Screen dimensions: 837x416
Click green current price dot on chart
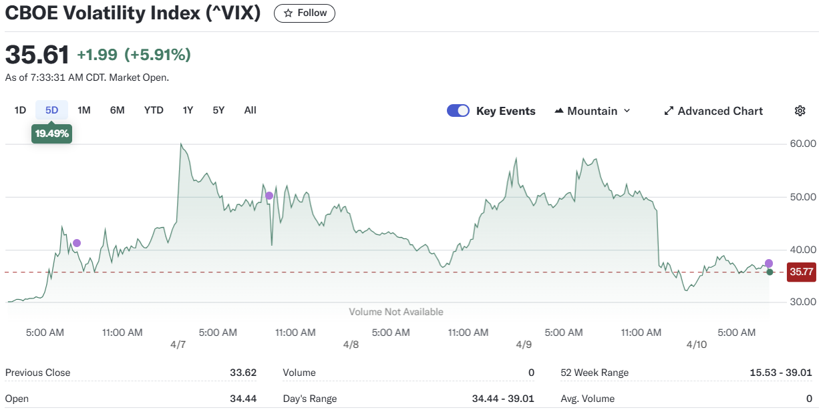tap(770, 272)
